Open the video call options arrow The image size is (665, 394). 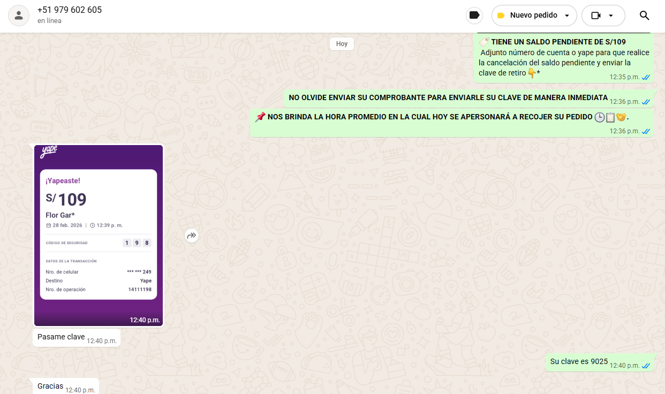point(611,16)
